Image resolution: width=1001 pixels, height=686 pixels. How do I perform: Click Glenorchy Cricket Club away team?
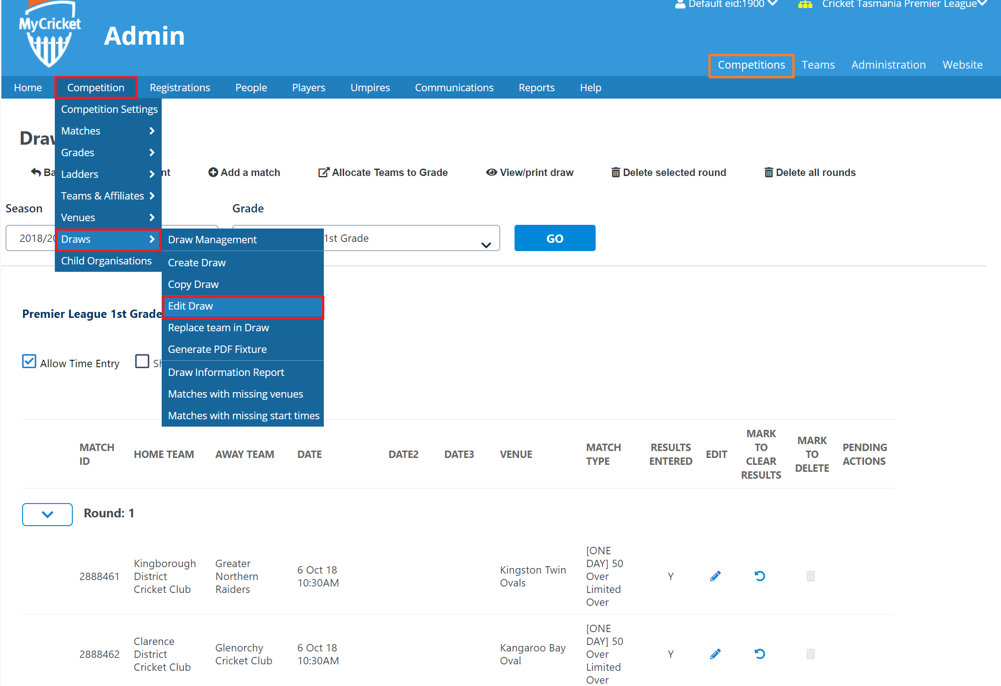[244, 654]
